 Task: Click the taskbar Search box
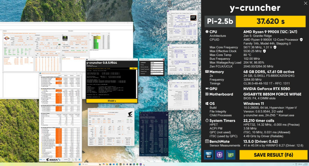[90, 164]
